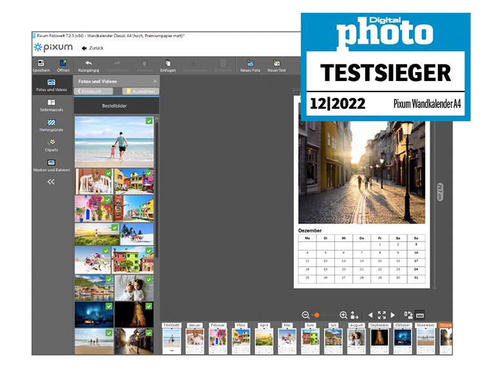Click the photo list vertical scrollbar
Viewport: 496px width, 372px height.
157,190
